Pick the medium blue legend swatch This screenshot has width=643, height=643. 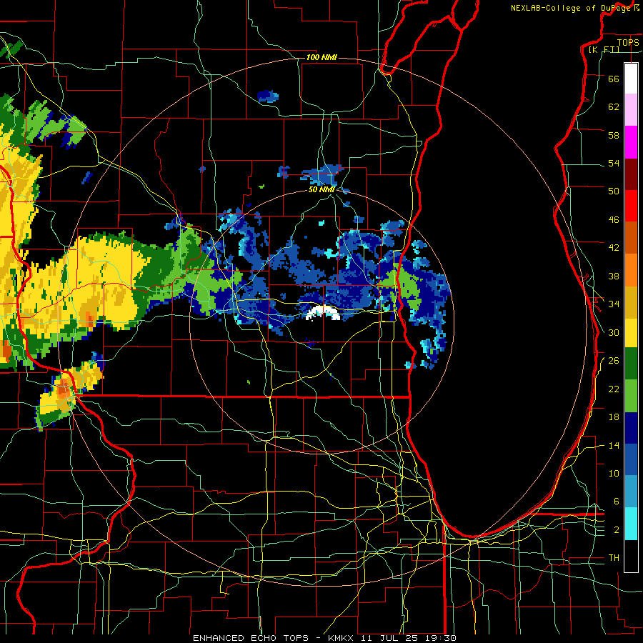[x=631, y=459]
